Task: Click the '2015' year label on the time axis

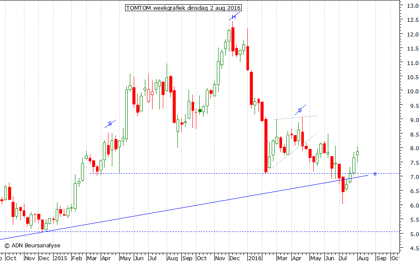Action: 60,258
